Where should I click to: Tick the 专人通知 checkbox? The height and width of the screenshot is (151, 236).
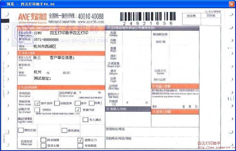pos(85,120)
